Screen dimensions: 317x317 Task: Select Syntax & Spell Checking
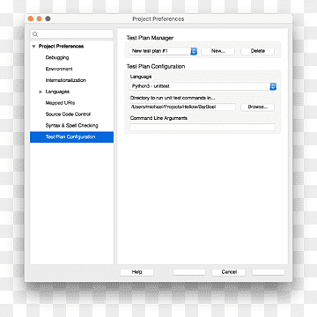click(x=72, y=125)
